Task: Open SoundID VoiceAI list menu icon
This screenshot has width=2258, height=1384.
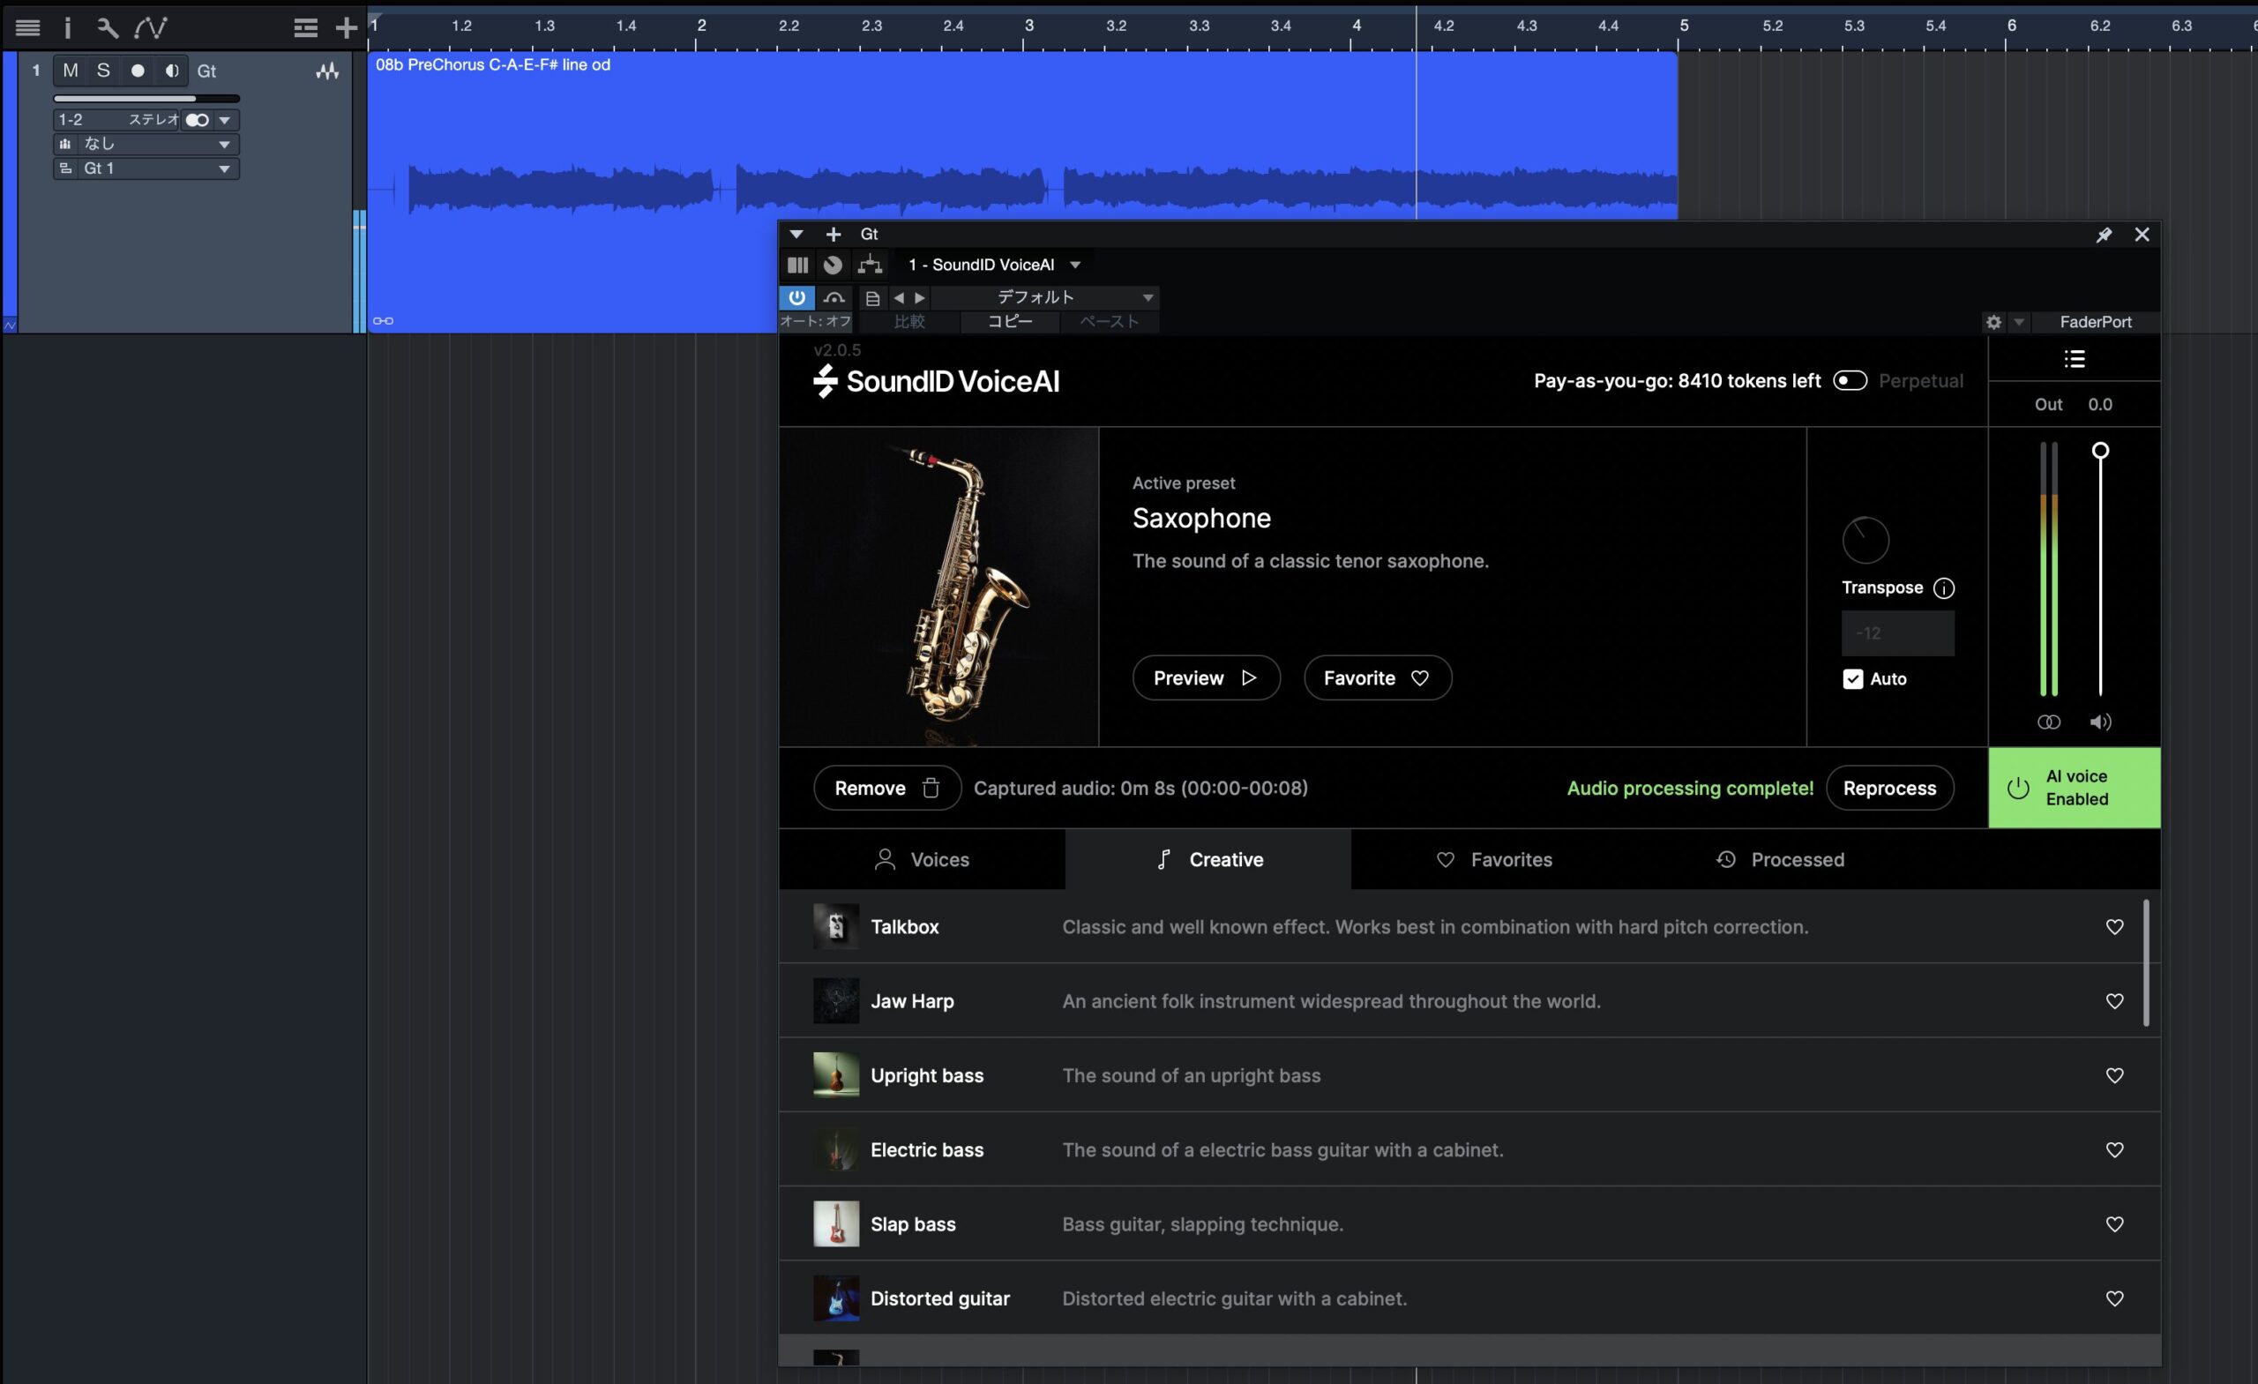Action: click(2074, 359)
